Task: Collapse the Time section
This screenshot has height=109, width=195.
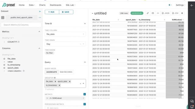Action: click(x=85, y=24)
